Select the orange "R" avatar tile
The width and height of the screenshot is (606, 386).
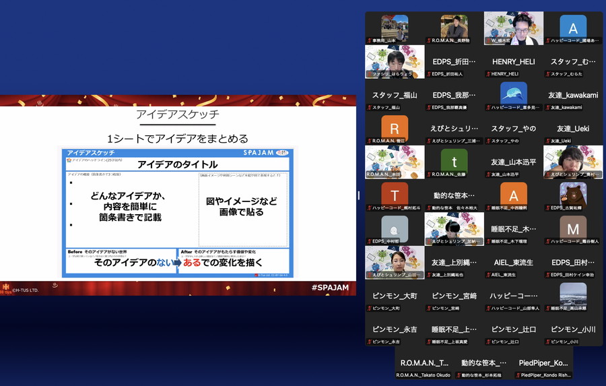click(x=395, y=128)
